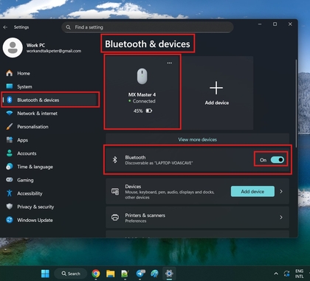Image resolution: width=310 pixels, height=281 pixels.
Task: Open the Windows Start menu
Action: 45,274
